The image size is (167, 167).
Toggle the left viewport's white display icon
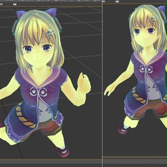(15, 4)
